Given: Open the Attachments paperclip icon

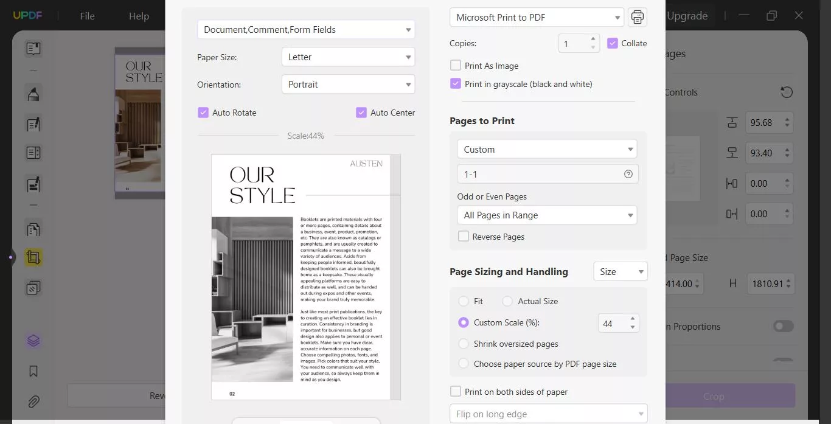Looking at the screenshot, I should coord(33,401).
